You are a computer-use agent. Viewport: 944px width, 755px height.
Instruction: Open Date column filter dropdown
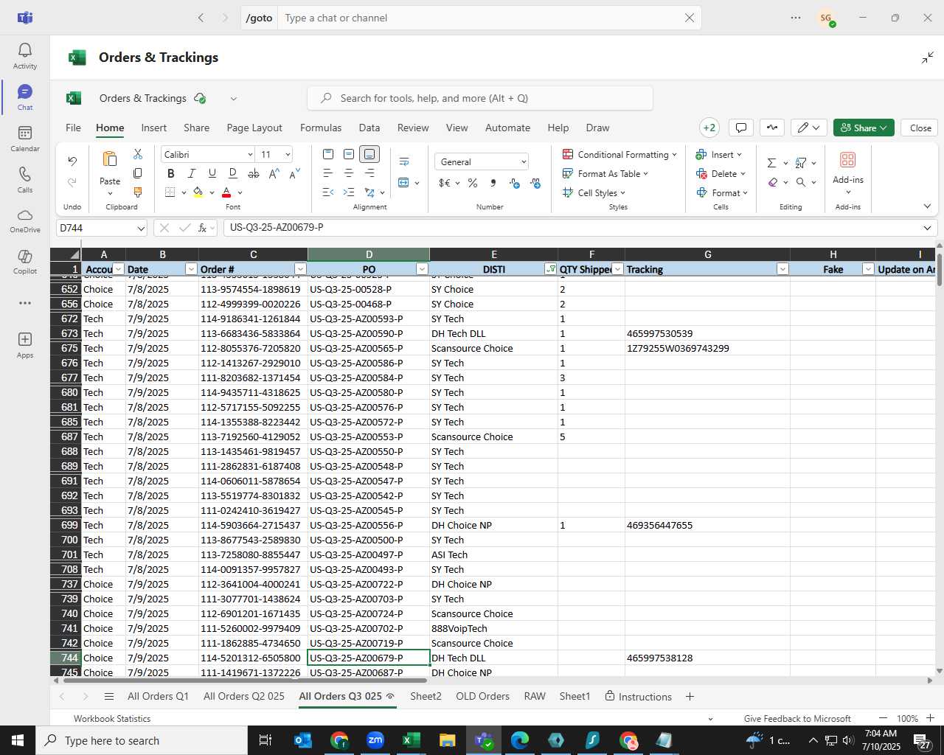191,269
